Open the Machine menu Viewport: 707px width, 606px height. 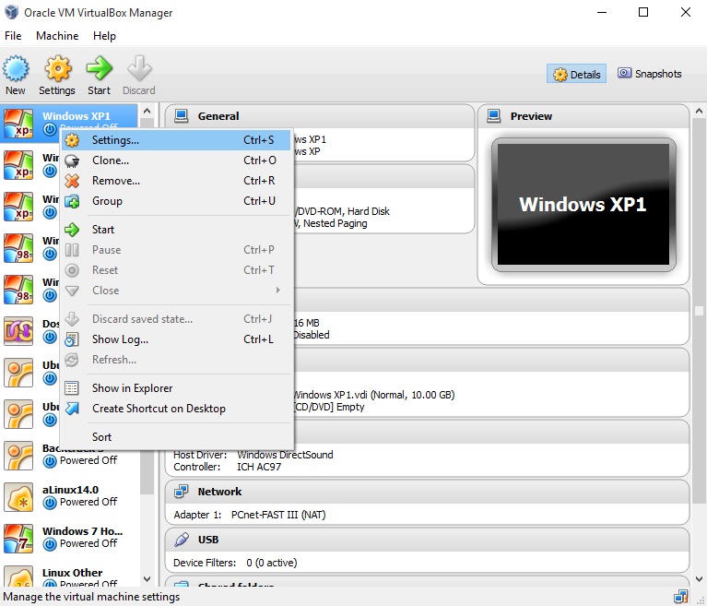coord(57,36)
